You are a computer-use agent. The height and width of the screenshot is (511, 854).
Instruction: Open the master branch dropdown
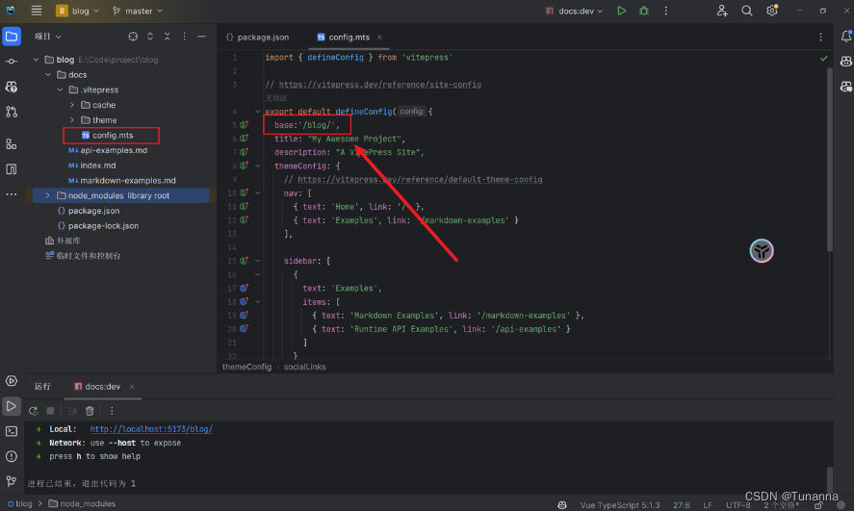pos(138,11)
